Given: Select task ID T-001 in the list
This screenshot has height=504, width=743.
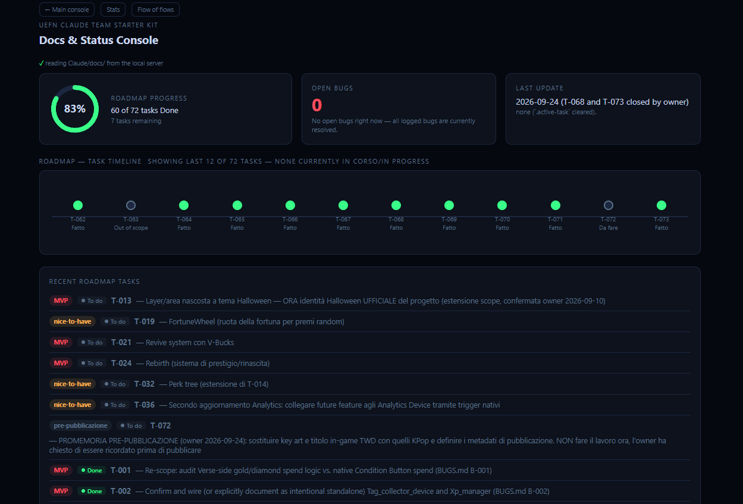Looking at the screenshot, I should (x=121, y=470).
